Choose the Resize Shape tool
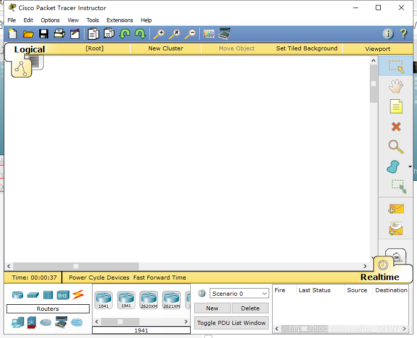 pos(399,186)
